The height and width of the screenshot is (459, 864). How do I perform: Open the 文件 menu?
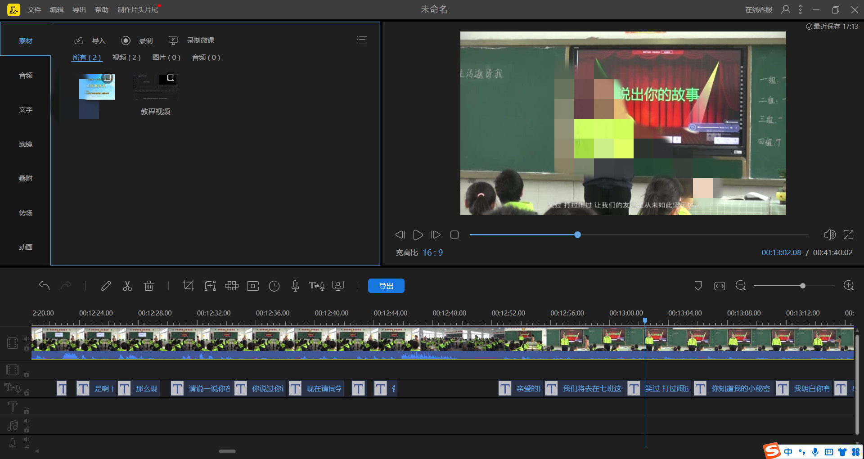[34, 9]
